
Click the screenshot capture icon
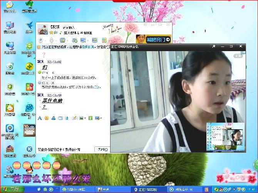97,118
